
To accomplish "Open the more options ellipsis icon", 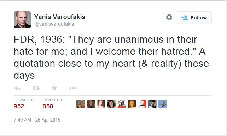I will [73, 88].
